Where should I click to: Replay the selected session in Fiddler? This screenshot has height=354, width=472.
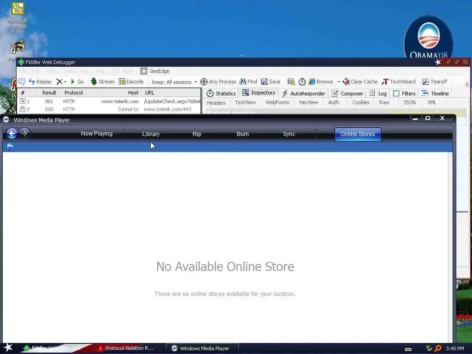[x=41, y=82]
